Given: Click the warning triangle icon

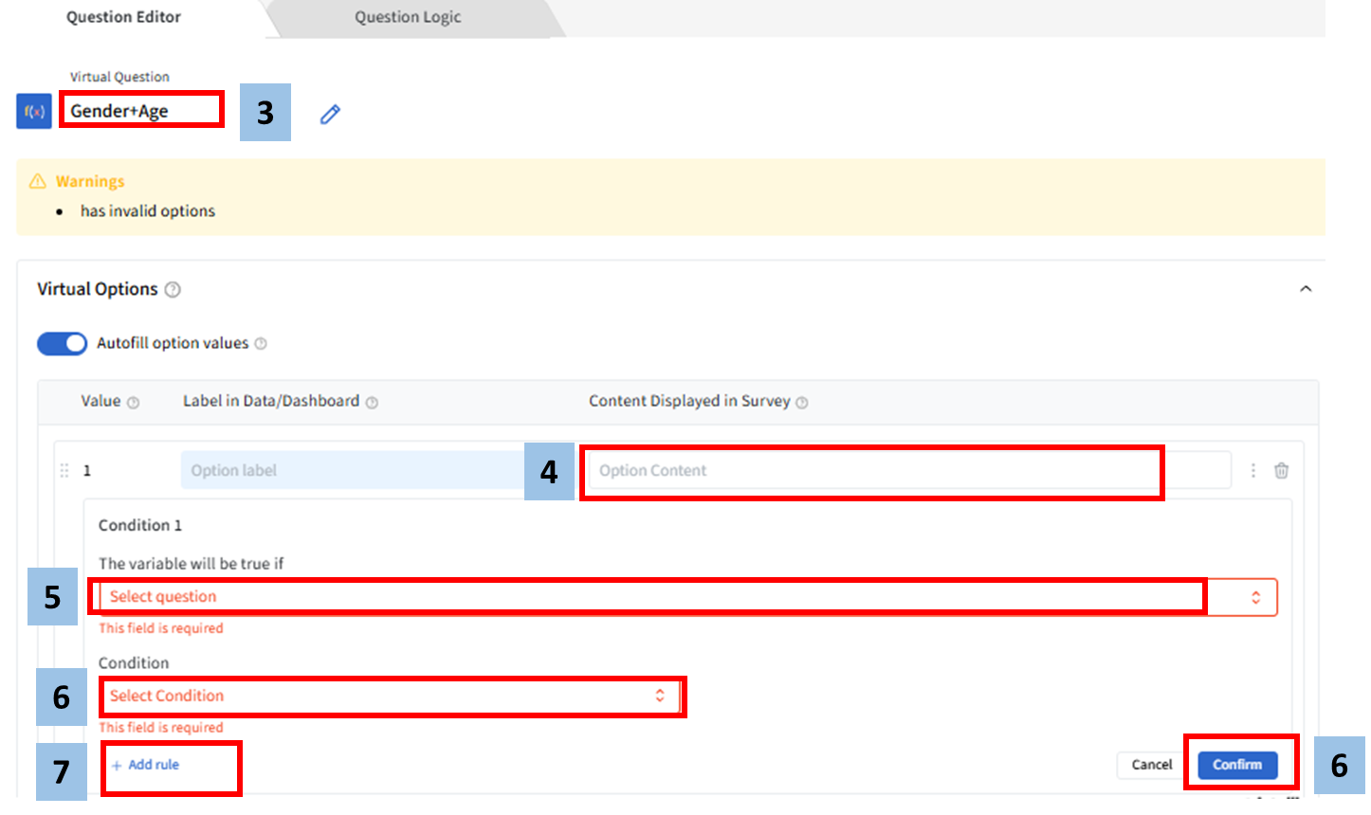Looking at the screenshot, I should click(38, 181).
